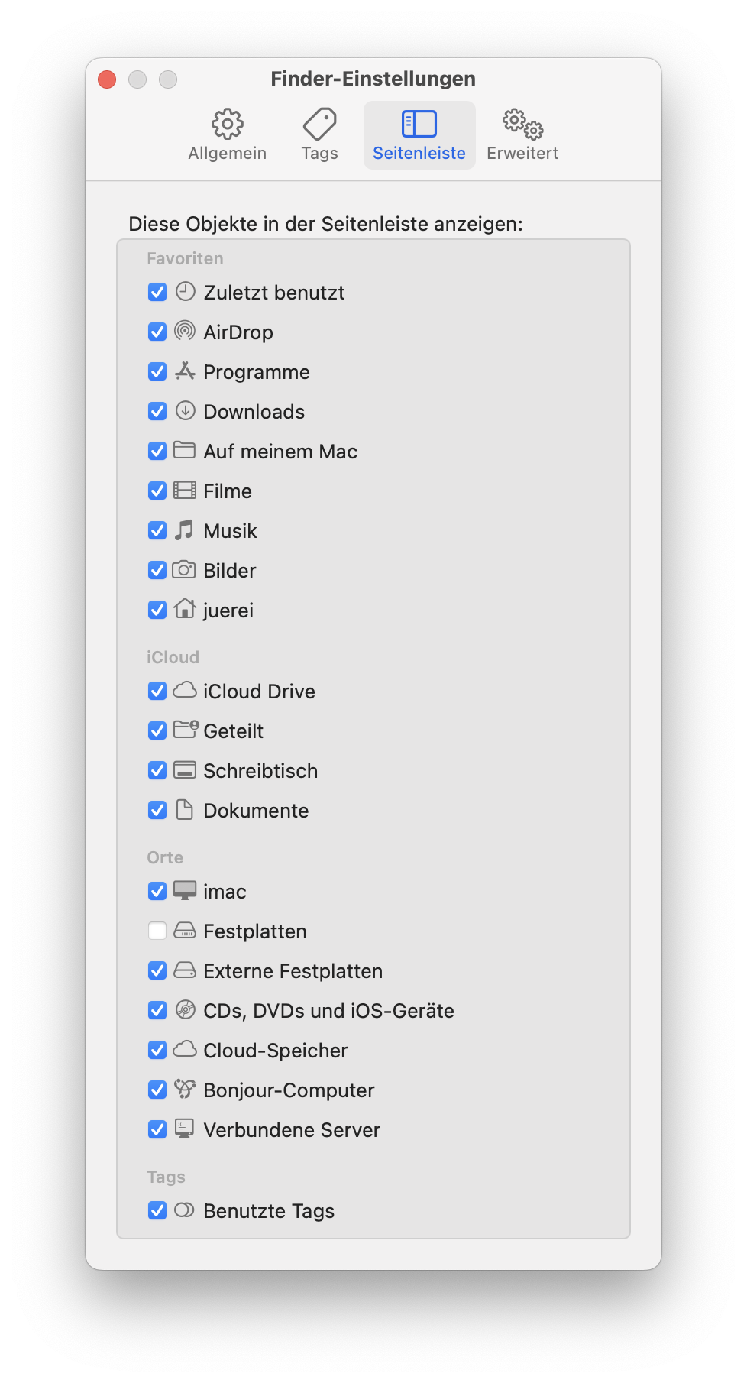Click the juerei home icon
The image size is (747, 1383).
click(x=185, y=608)
